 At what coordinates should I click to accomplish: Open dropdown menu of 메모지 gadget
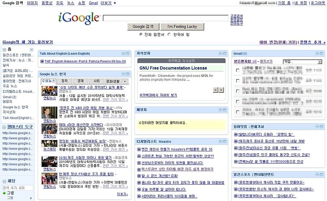(220, 110)
